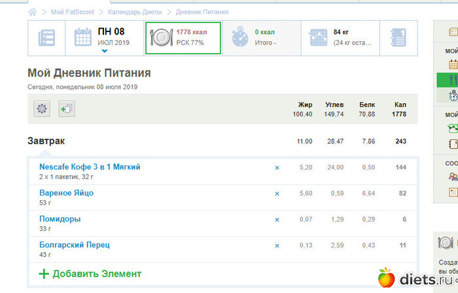Open the Вареное Яйцо food item

pos(66,193)
